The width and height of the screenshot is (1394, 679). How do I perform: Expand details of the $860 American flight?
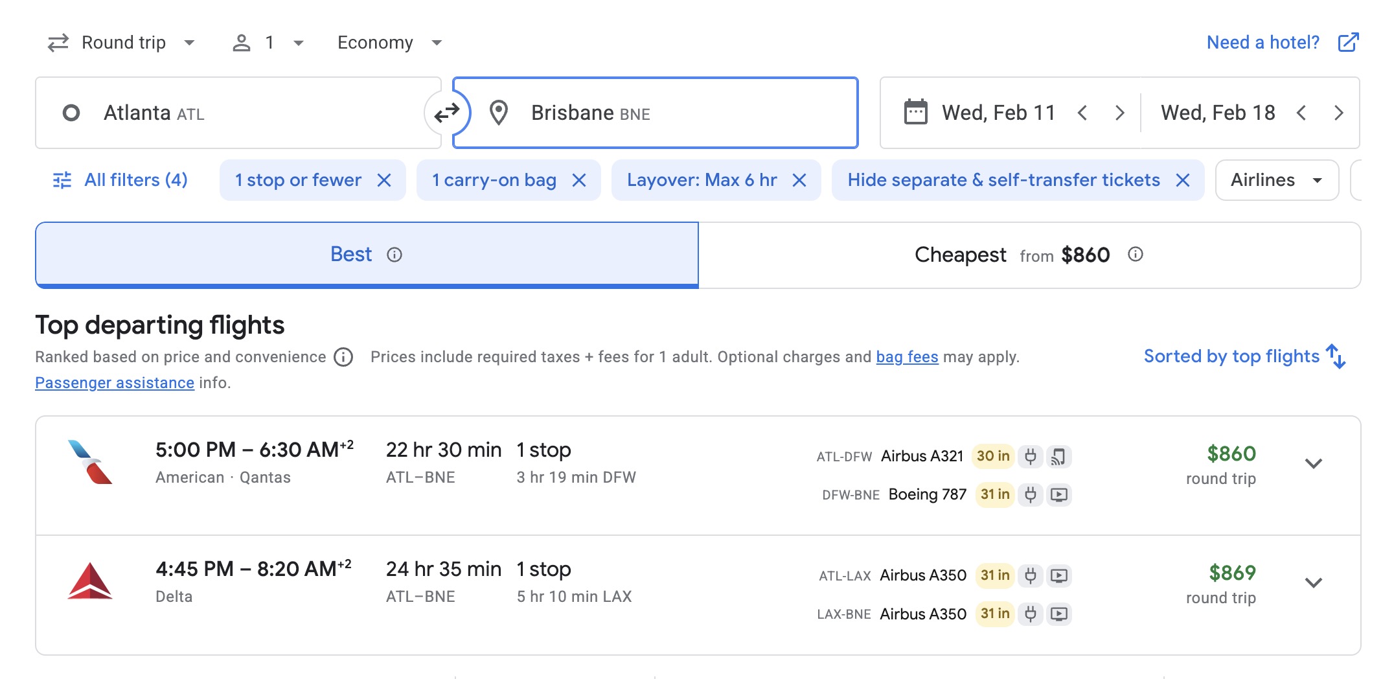point(1314,463)
